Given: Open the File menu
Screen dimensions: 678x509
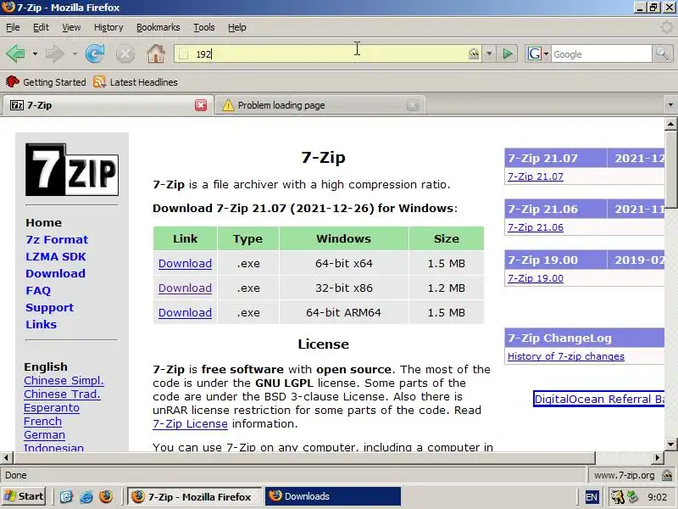Looking at the screenshot, I should 13,27.
